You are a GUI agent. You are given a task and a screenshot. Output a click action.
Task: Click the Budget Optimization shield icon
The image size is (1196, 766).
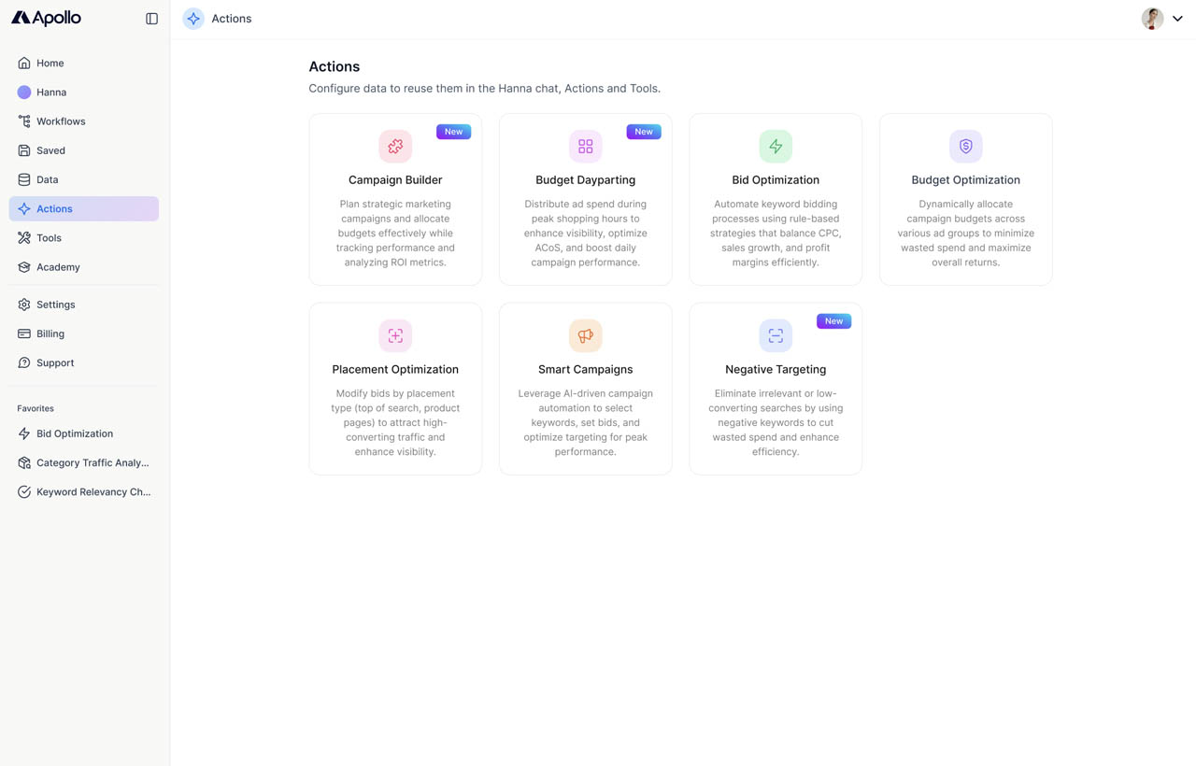[x=966, y=147]
